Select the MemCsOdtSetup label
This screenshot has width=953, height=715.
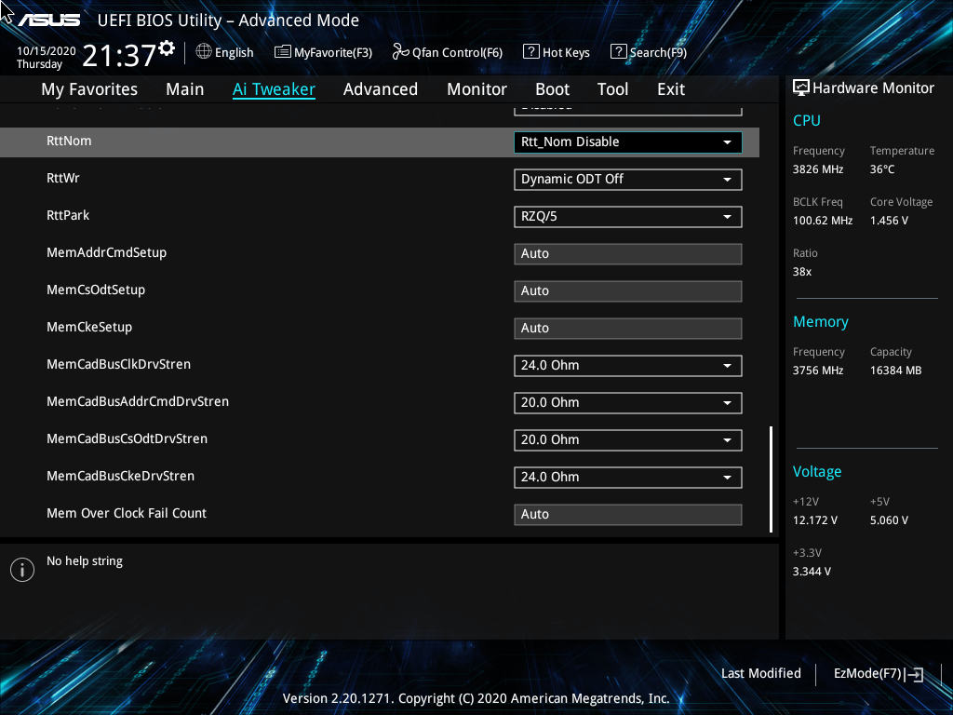tap(96, 290)
